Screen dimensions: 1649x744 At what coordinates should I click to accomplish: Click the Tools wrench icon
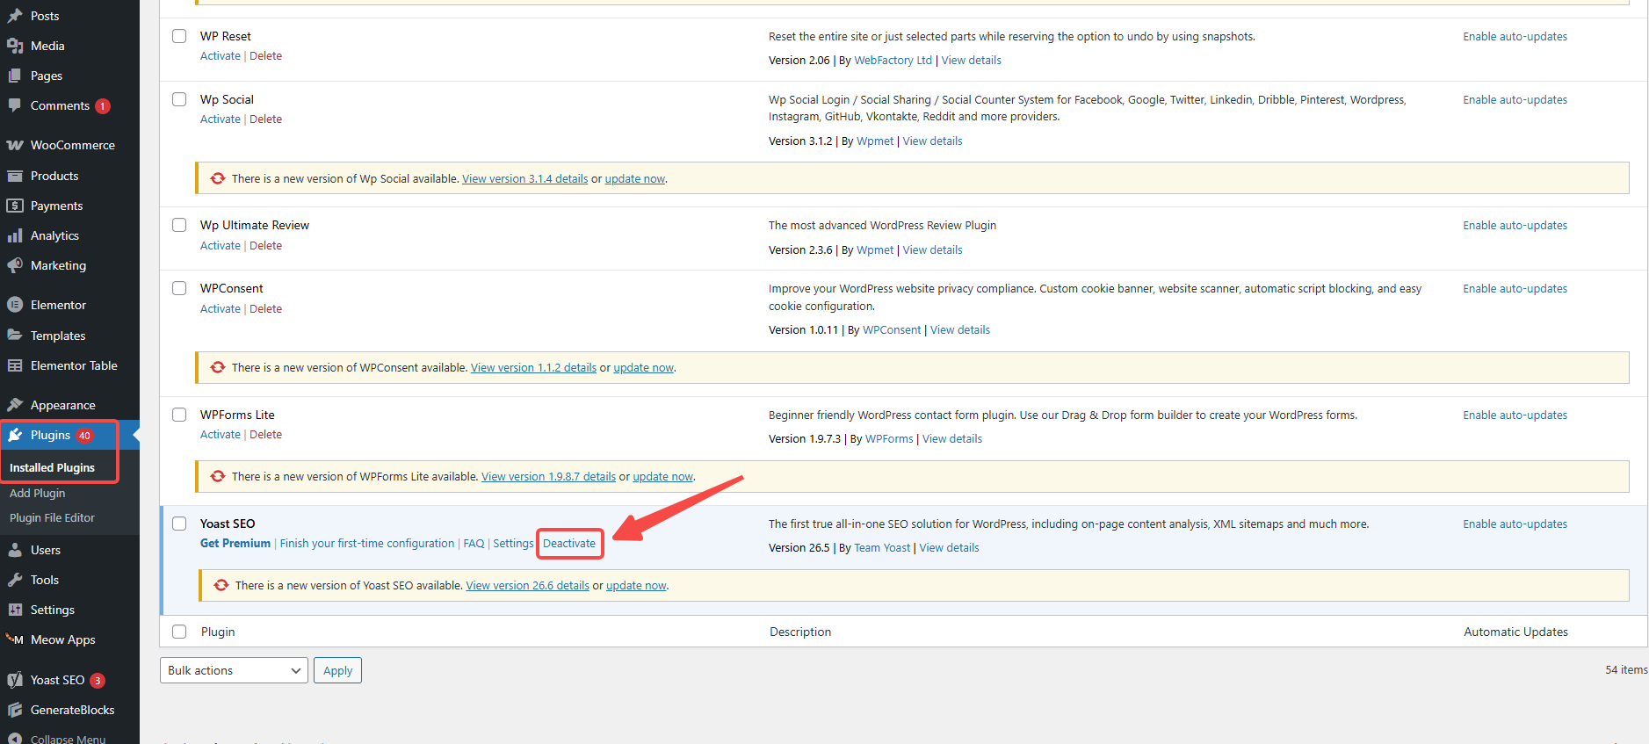pos(15,580)
